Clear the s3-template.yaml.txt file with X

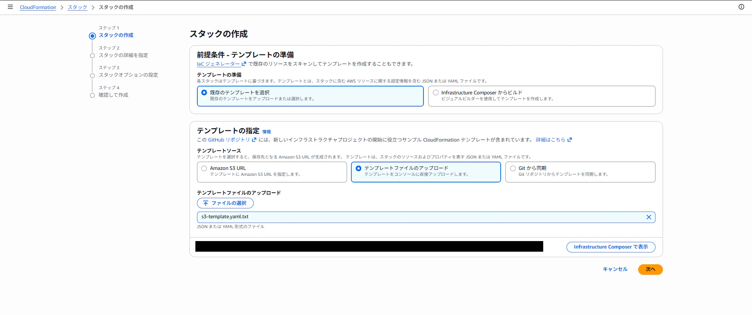tap(648, 217)
